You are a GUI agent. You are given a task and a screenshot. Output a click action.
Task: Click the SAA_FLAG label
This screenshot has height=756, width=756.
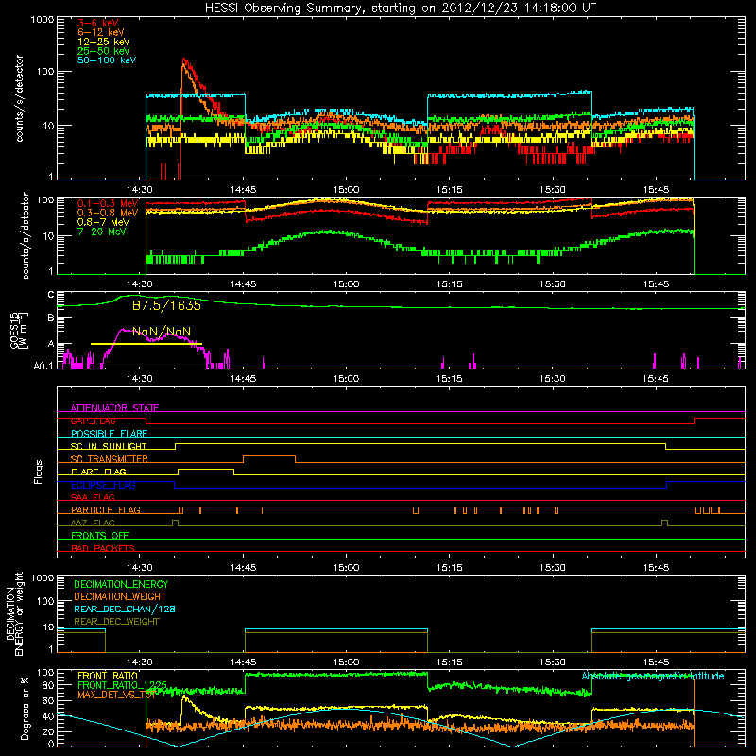[93, 497]
